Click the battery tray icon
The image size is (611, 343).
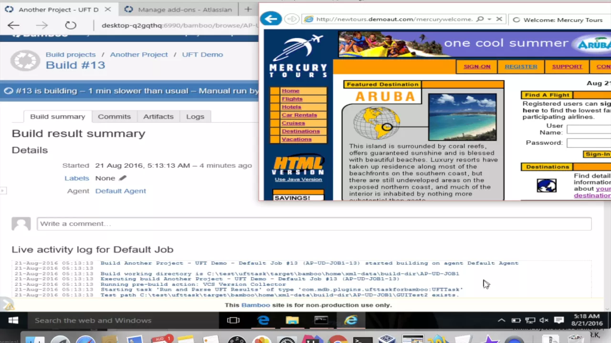tap(516, 320)
